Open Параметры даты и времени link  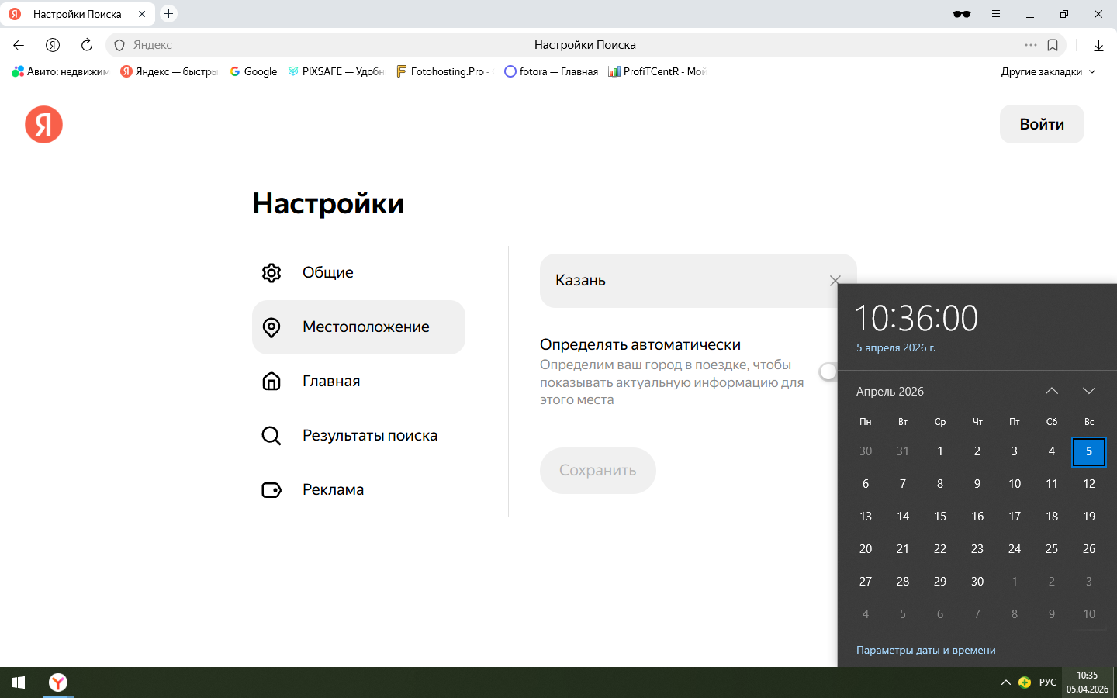(x=925, y=650)
